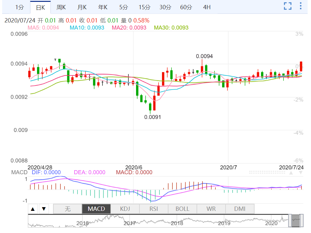Switch indicator to DMI
311x233 pixels.
(240, 209)
